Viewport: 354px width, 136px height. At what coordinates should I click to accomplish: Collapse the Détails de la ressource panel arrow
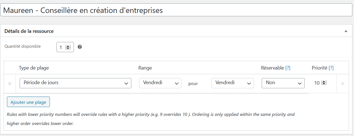coord(346,31)
